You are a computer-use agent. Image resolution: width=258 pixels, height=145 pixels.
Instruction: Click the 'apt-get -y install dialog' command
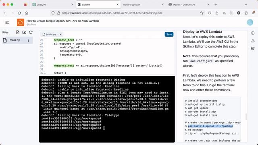(206, 104)
